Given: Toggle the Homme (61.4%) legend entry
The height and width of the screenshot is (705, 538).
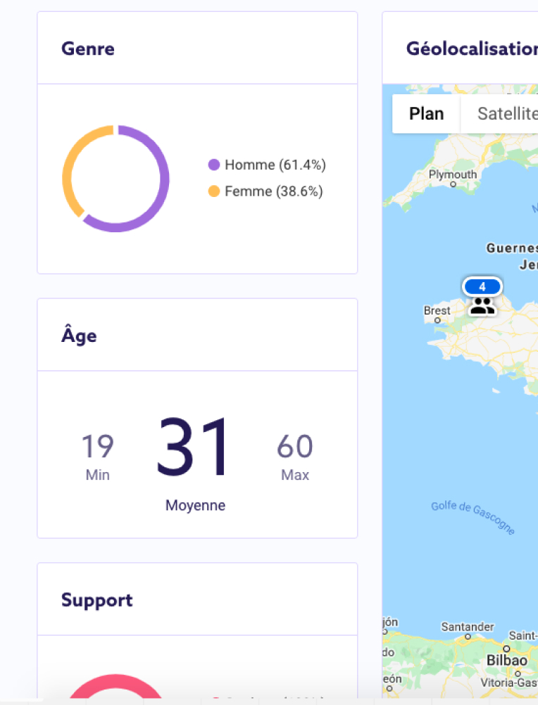Looking at the screenshot, I should [x=275, y=165].
